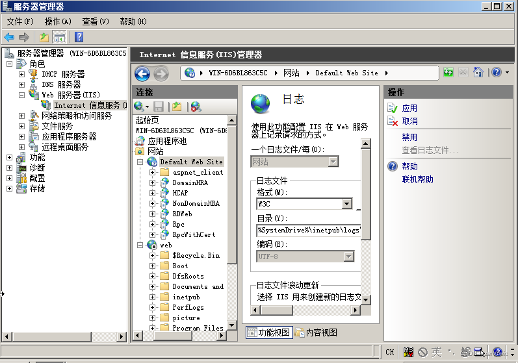Click the blue back arrow in main toolbar
The image size is (518, 363).
click(9, 37)
